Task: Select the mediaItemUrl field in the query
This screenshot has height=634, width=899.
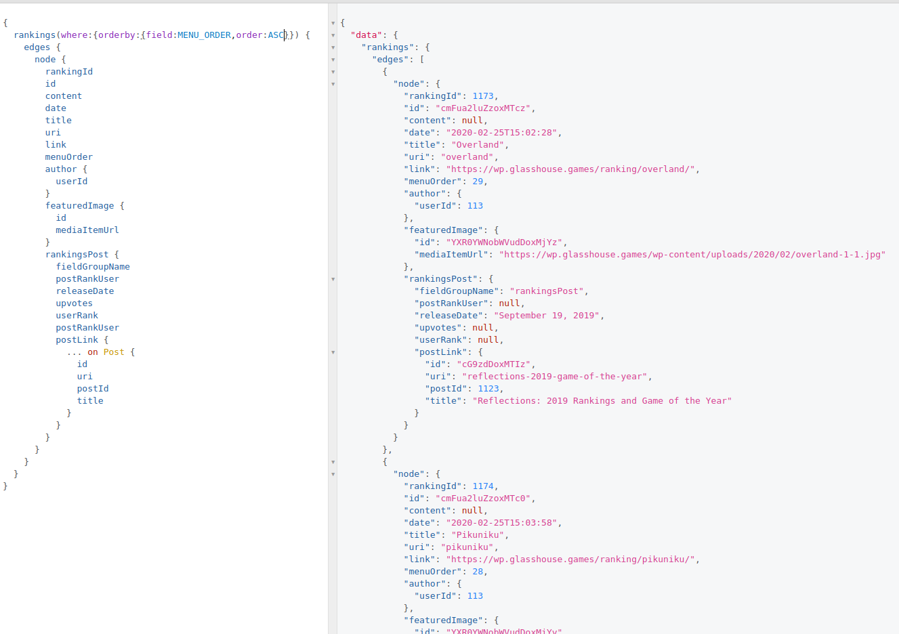Action: click(x=87, y=230)
